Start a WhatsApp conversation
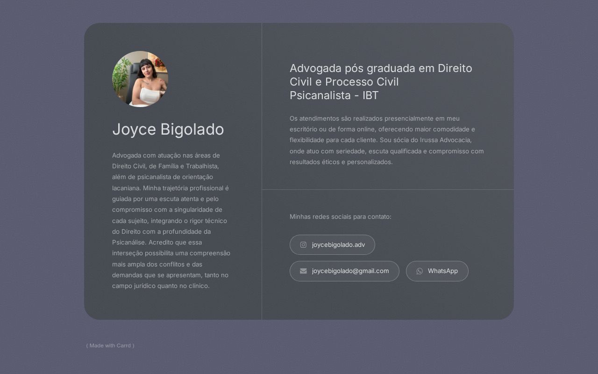This screenshot has width=598, height=374. pyautogui.click(x=437, y=271)
